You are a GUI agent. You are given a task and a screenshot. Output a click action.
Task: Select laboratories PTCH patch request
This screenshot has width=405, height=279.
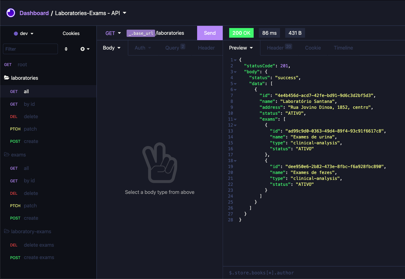point(48,129)
